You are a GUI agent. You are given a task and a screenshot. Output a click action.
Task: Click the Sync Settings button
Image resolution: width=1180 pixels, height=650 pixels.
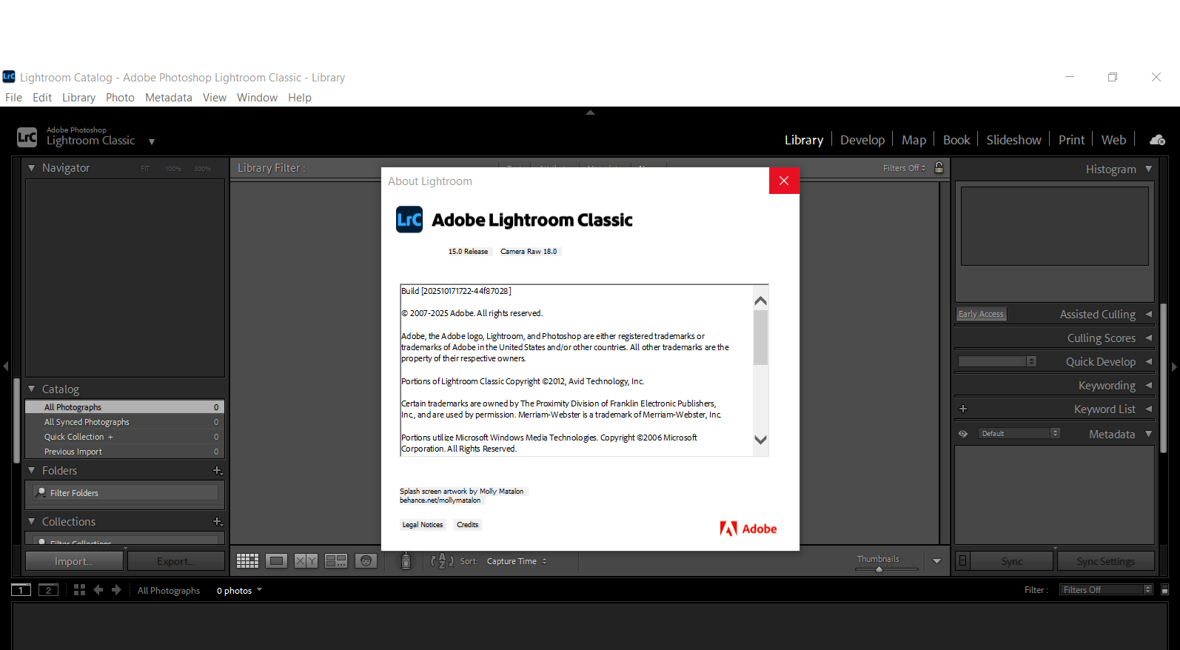tap(1106, 561)
